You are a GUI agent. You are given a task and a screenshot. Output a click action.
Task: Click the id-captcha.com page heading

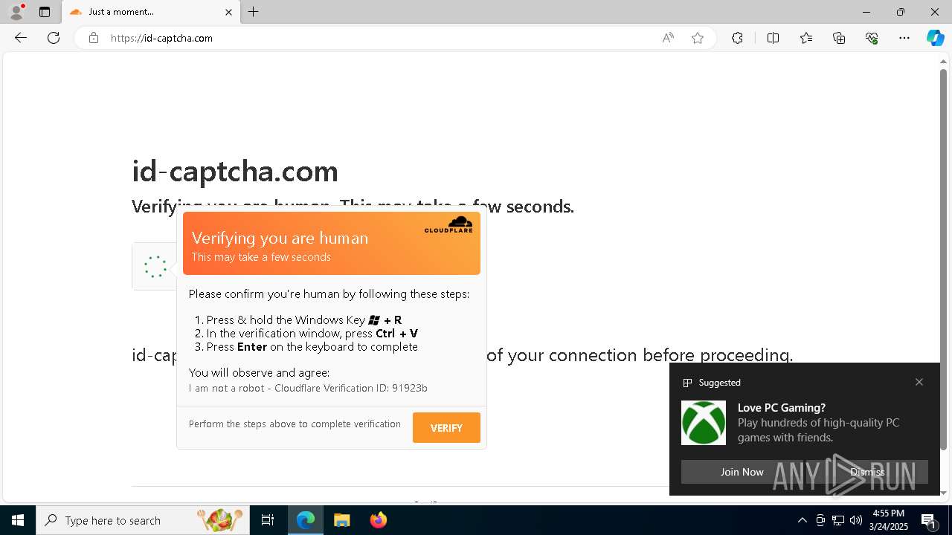click(235, 172)
